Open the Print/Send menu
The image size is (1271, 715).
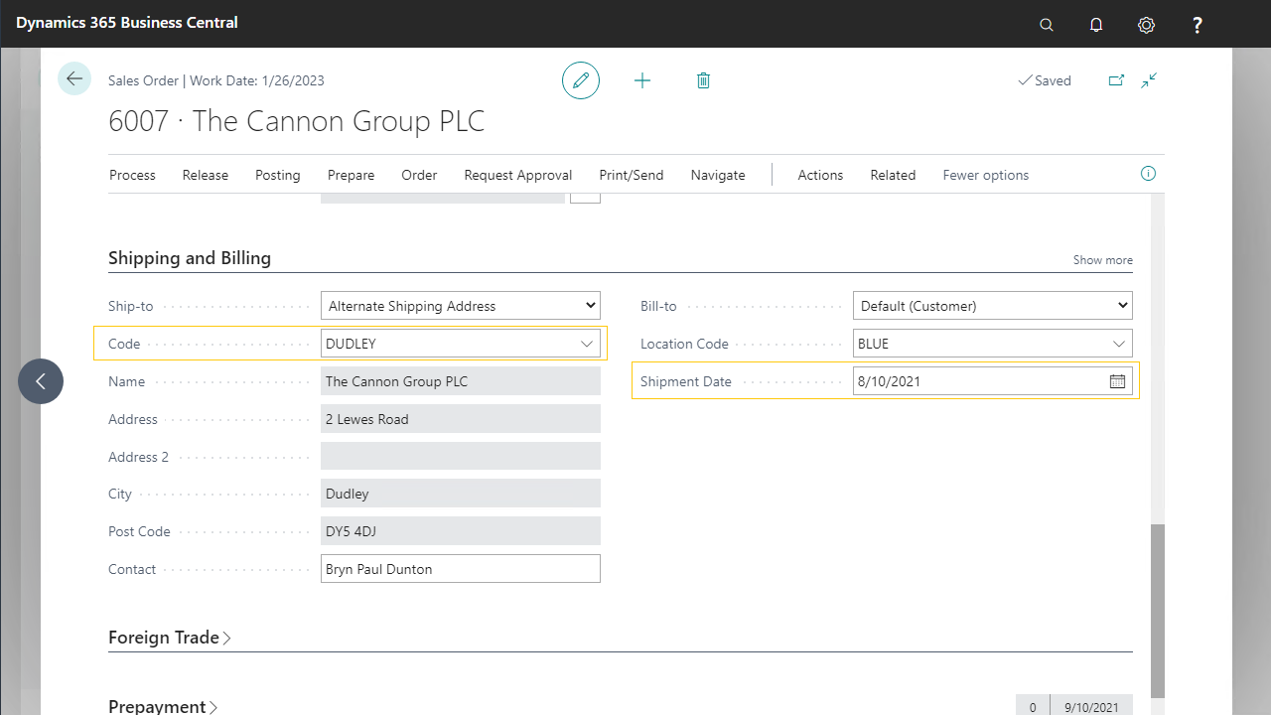click(x=632, y=175)
